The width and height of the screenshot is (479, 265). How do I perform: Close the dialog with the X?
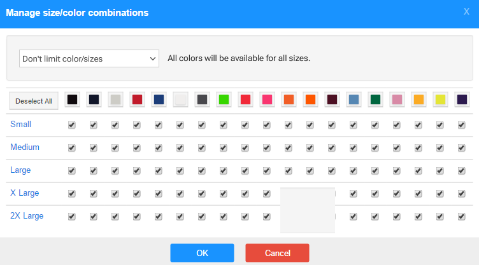[466, 11]
